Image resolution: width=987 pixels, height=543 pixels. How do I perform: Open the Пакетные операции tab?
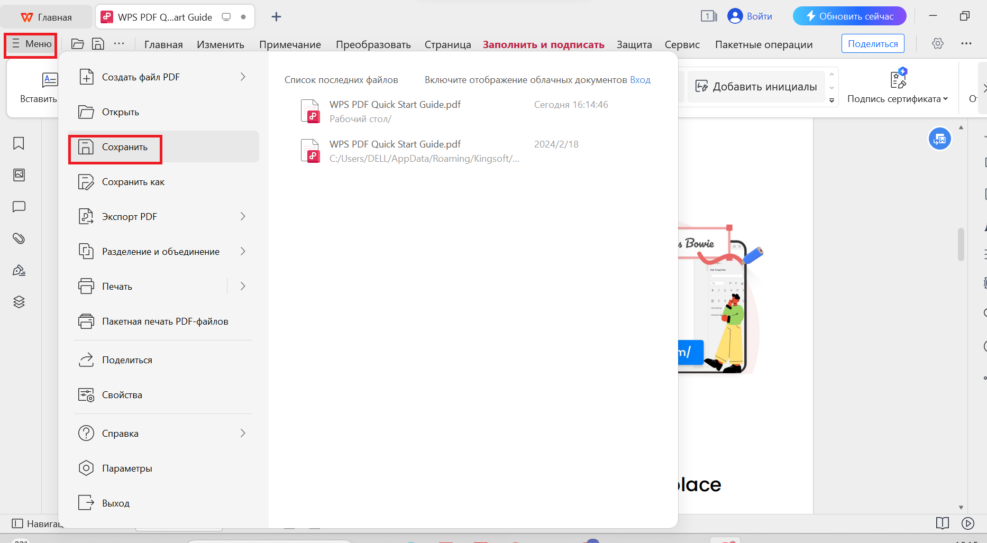pyautogui.click(x=764, y=44)
